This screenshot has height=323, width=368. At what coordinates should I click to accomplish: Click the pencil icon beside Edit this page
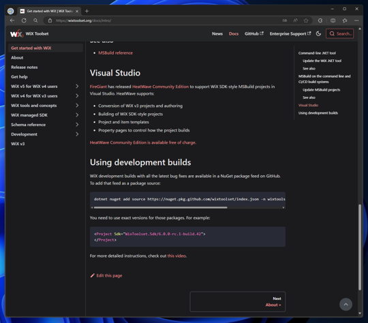tap(93, 275)
